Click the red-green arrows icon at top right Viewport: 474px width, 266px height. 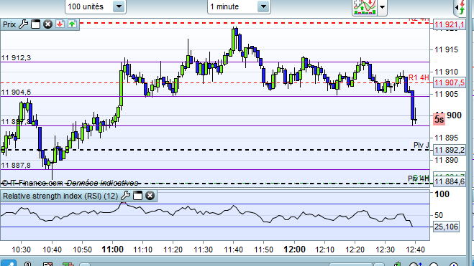(461, 7)
